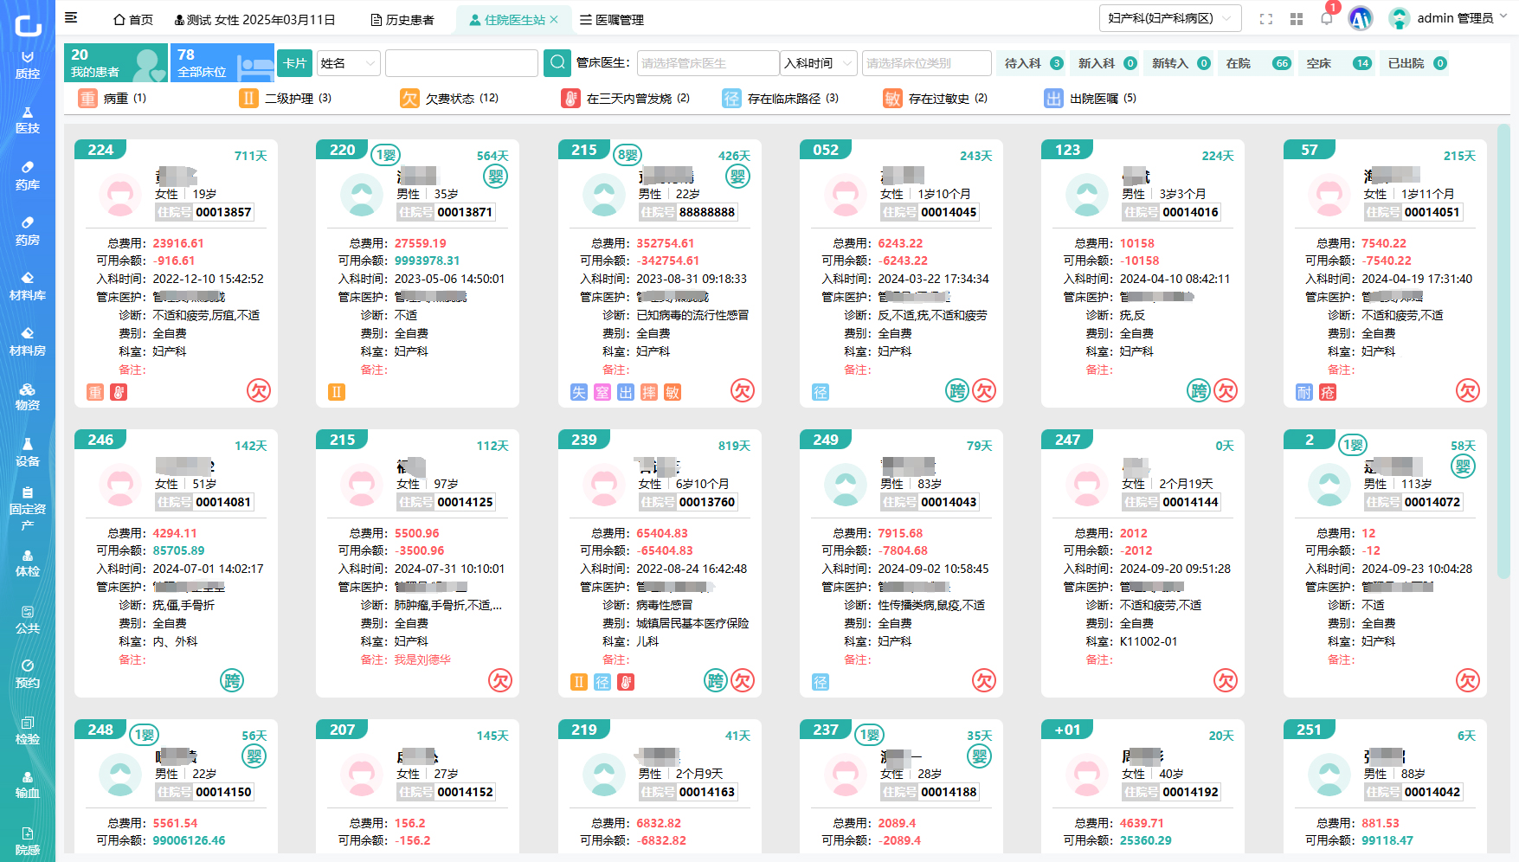Viewport: 1519px width, 862px height.
Task: Open the 入科时间 sort dropdown
Action: 818,63
